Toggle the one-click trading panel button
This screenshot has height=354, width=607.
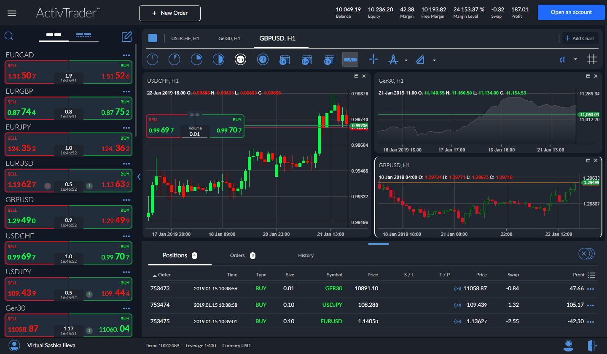pos(350,59)
